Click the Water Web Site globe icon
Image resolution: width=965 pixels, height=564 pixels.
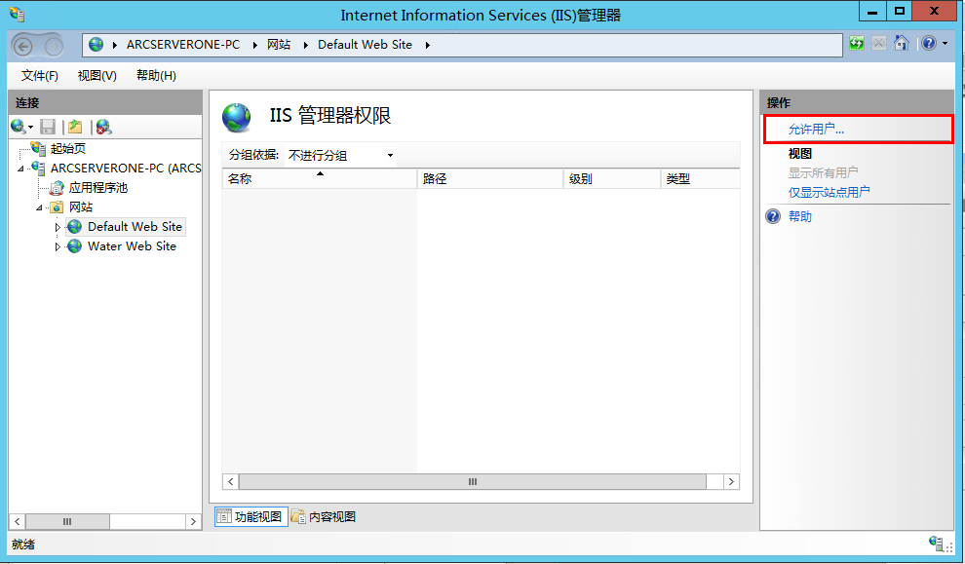74,246
